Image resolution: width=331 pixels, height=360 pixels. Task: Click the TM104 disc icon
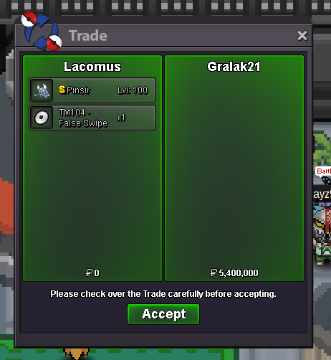42,118
